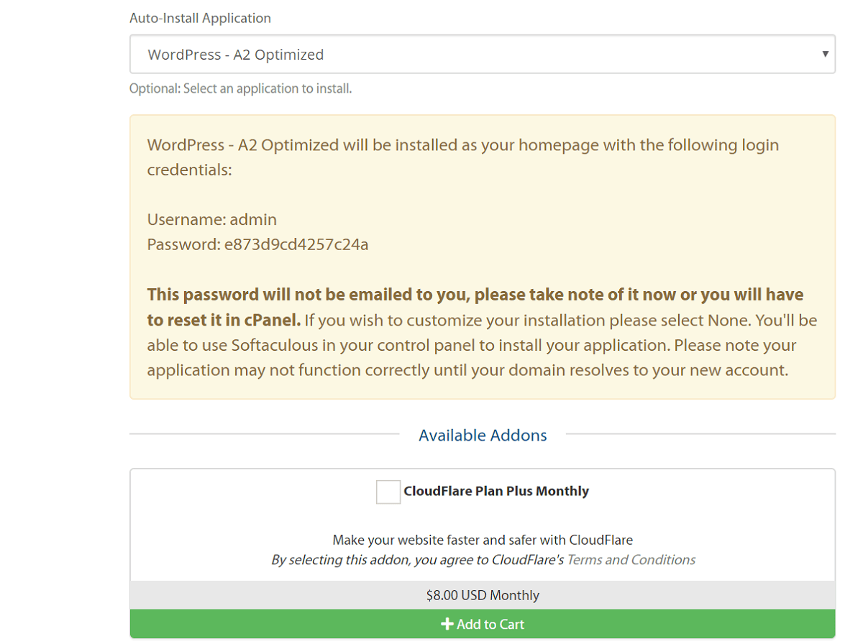Open the Auto-Install Application dropdown
Viewport: 863px width, 644px height.
pos(482,54)
